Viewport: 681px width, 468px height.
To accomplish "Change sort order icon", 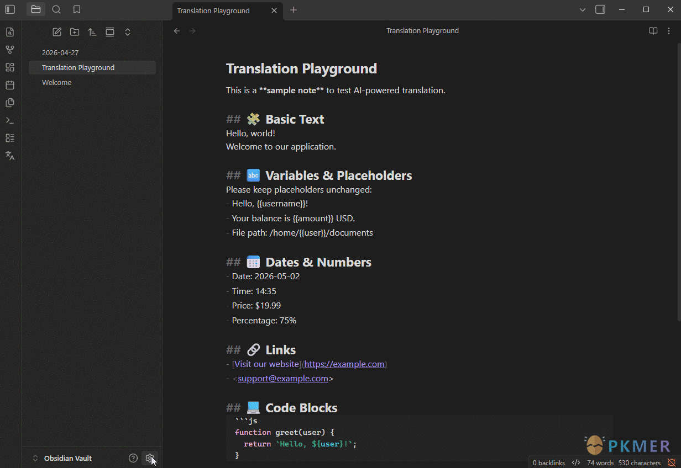I will (x=92, y=32).
